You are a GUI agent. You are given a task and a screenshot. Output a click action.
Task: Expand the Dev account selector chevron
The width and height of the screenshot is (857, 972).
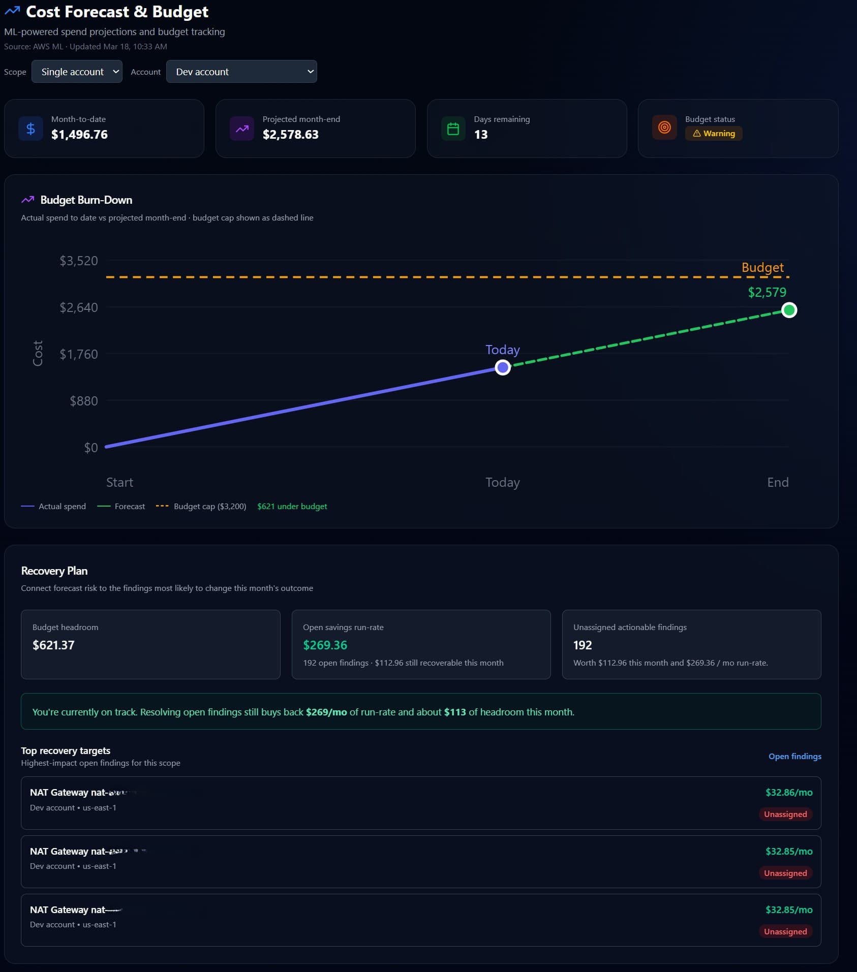coord(309,71)
